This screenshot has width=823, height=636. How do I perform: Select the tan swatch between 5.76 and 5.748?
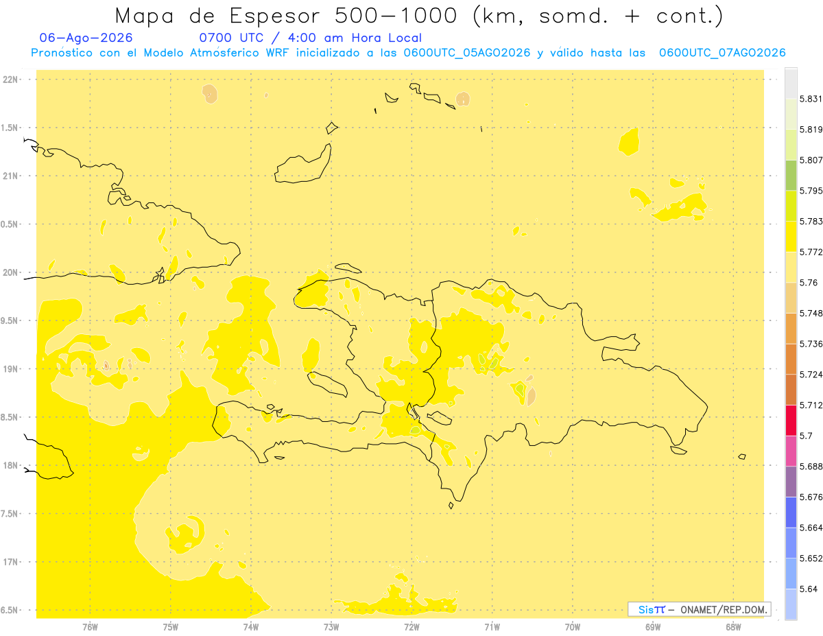(x=791, y=298)
